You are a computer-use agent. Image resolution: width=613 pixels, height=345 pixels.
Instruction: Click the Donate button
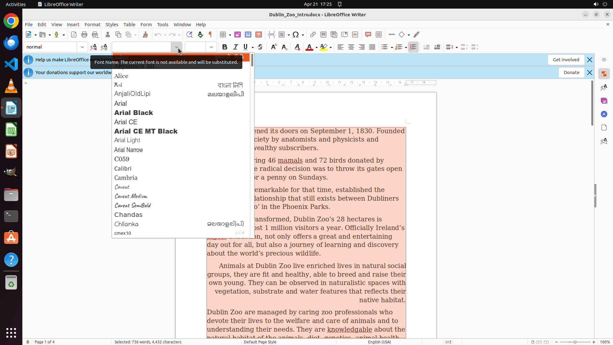point(571,73)
